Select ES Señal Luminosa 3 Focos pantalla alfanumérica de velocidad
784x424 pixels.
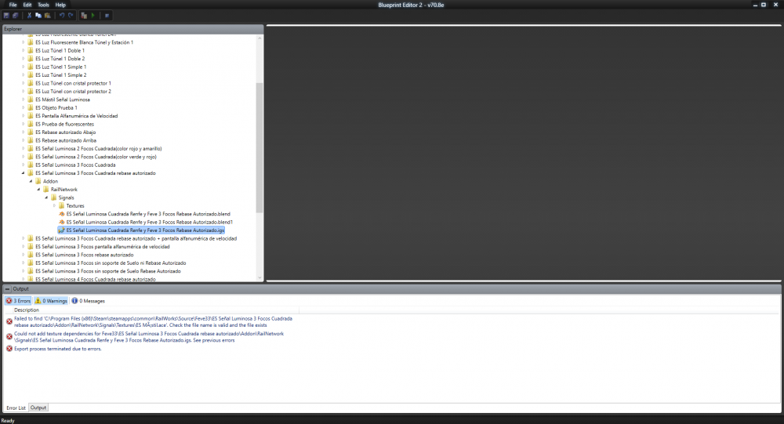coord(103,247)
